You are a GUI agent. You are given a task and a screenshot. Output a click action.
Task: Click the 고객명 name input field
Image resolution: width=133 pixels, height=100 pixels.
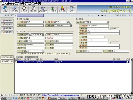(x=34, y=22)
